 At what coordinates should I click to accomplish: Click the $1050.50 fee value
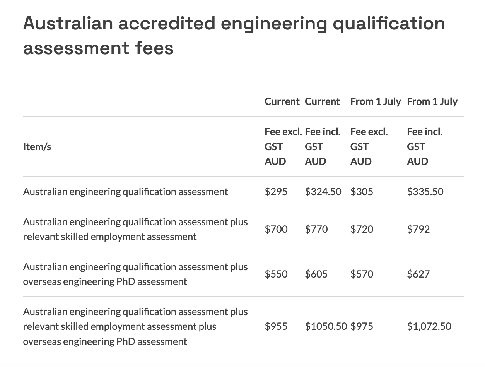point(326,326)
